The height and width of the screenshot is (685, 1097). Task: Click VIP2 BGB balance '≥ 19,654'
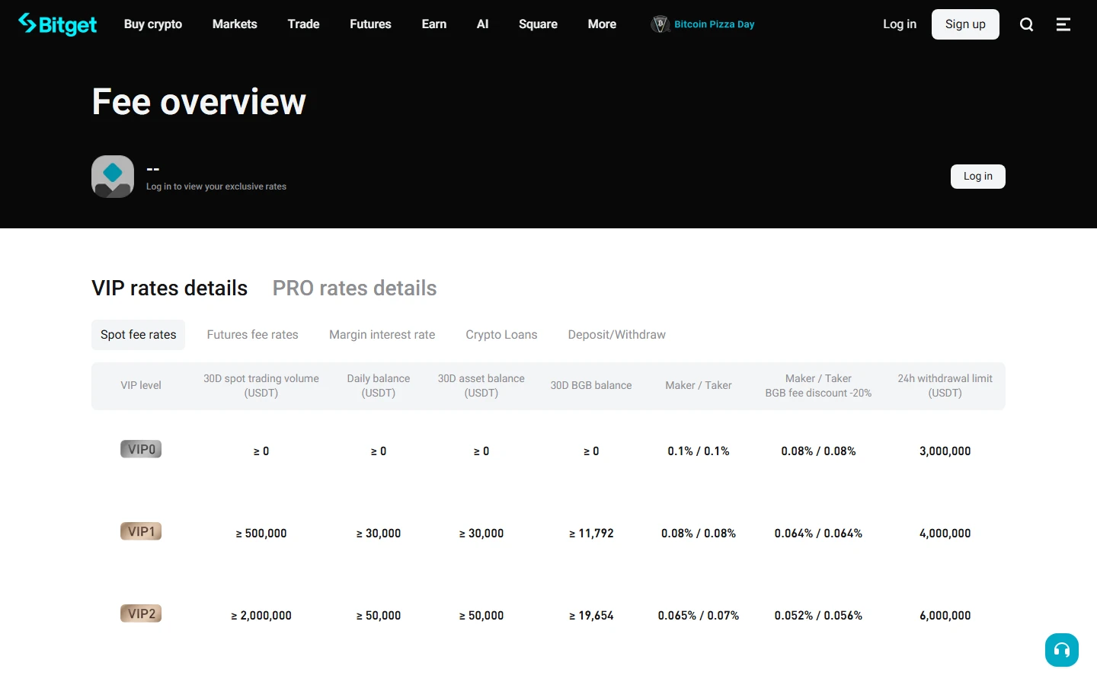(591, 616)
